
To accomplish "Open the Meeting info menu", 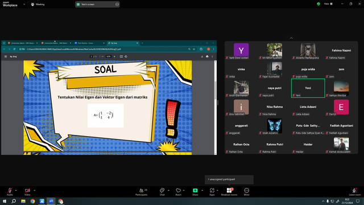I will tap(38, 4).
